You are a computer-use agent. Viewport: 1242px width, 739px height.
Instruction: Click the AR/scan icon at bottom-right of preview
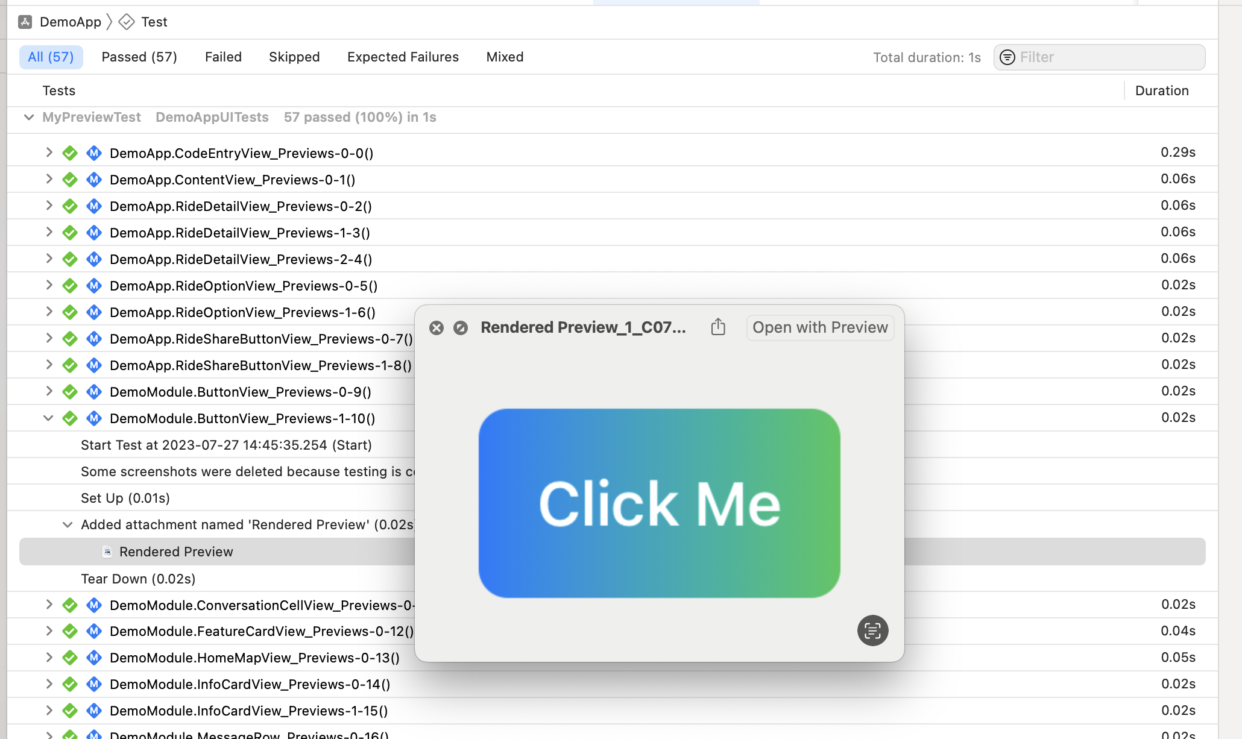(x=872, y=631)
